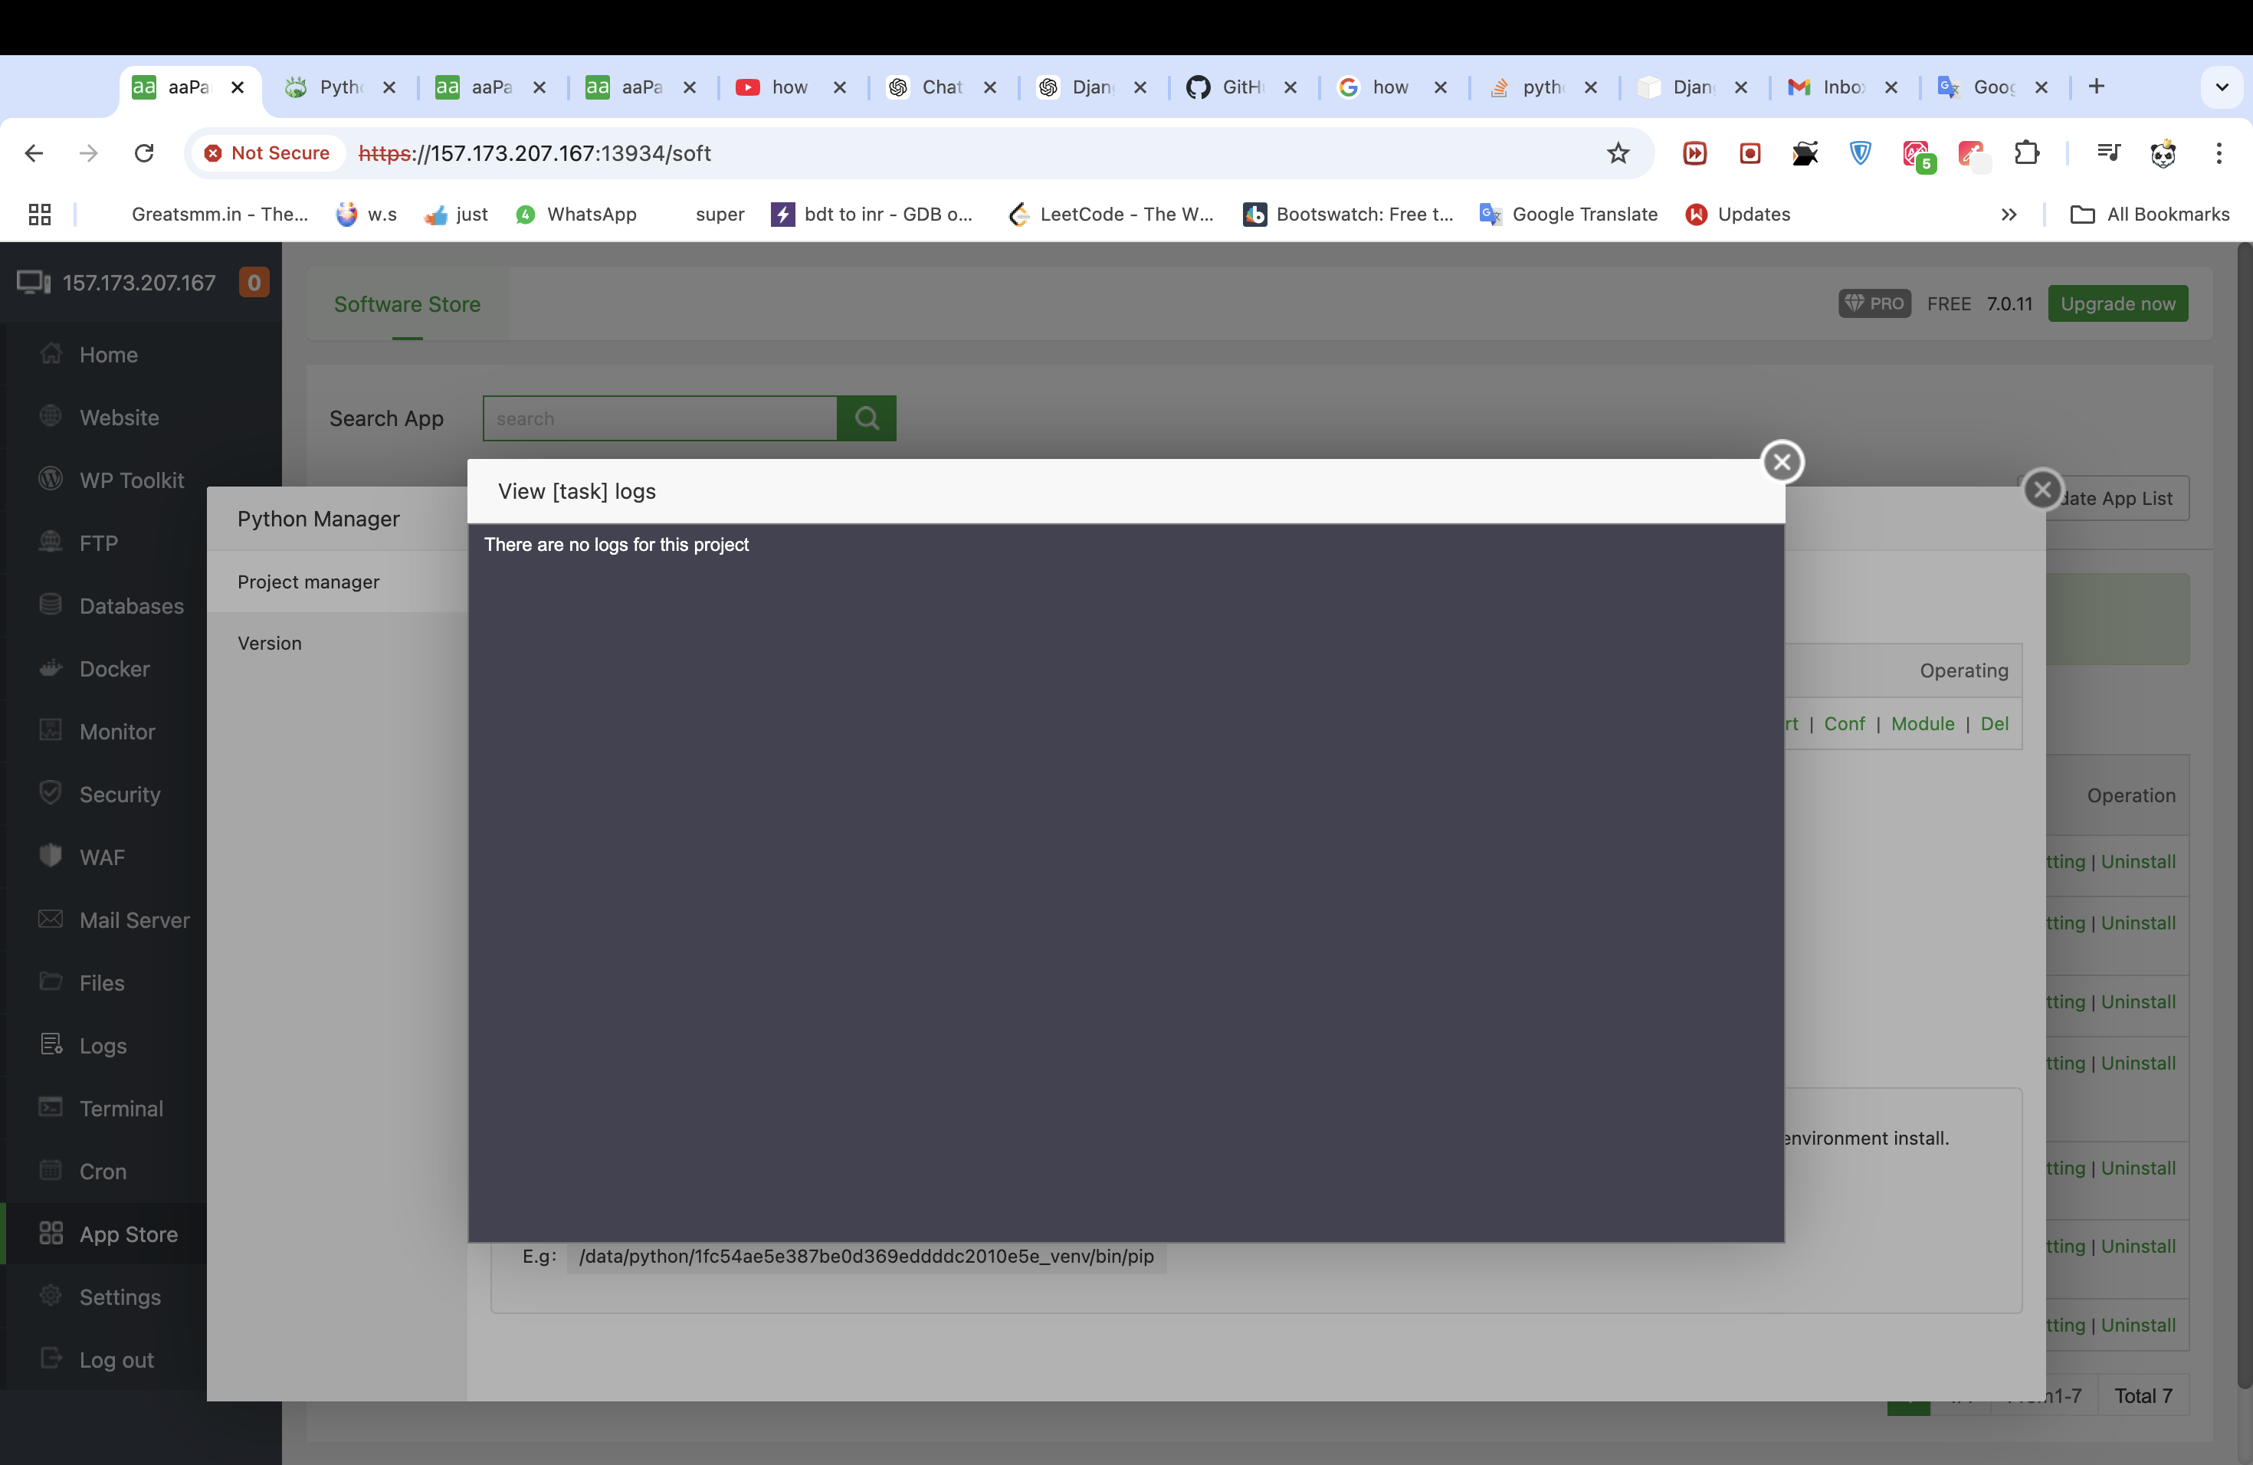Open Chrome three-dot menu

[x=2218, y=153]
